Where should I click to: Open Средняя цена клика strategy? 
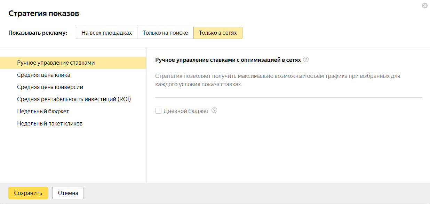coord(73,75)
